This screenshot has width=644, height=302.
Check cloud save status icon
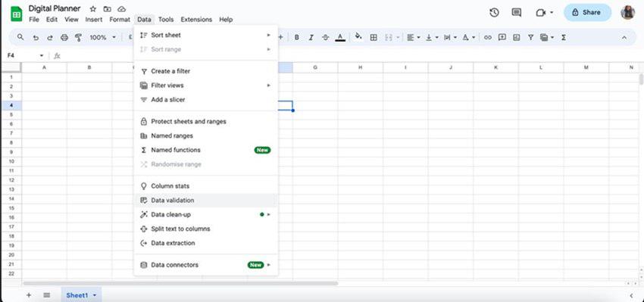coord(121,9)
